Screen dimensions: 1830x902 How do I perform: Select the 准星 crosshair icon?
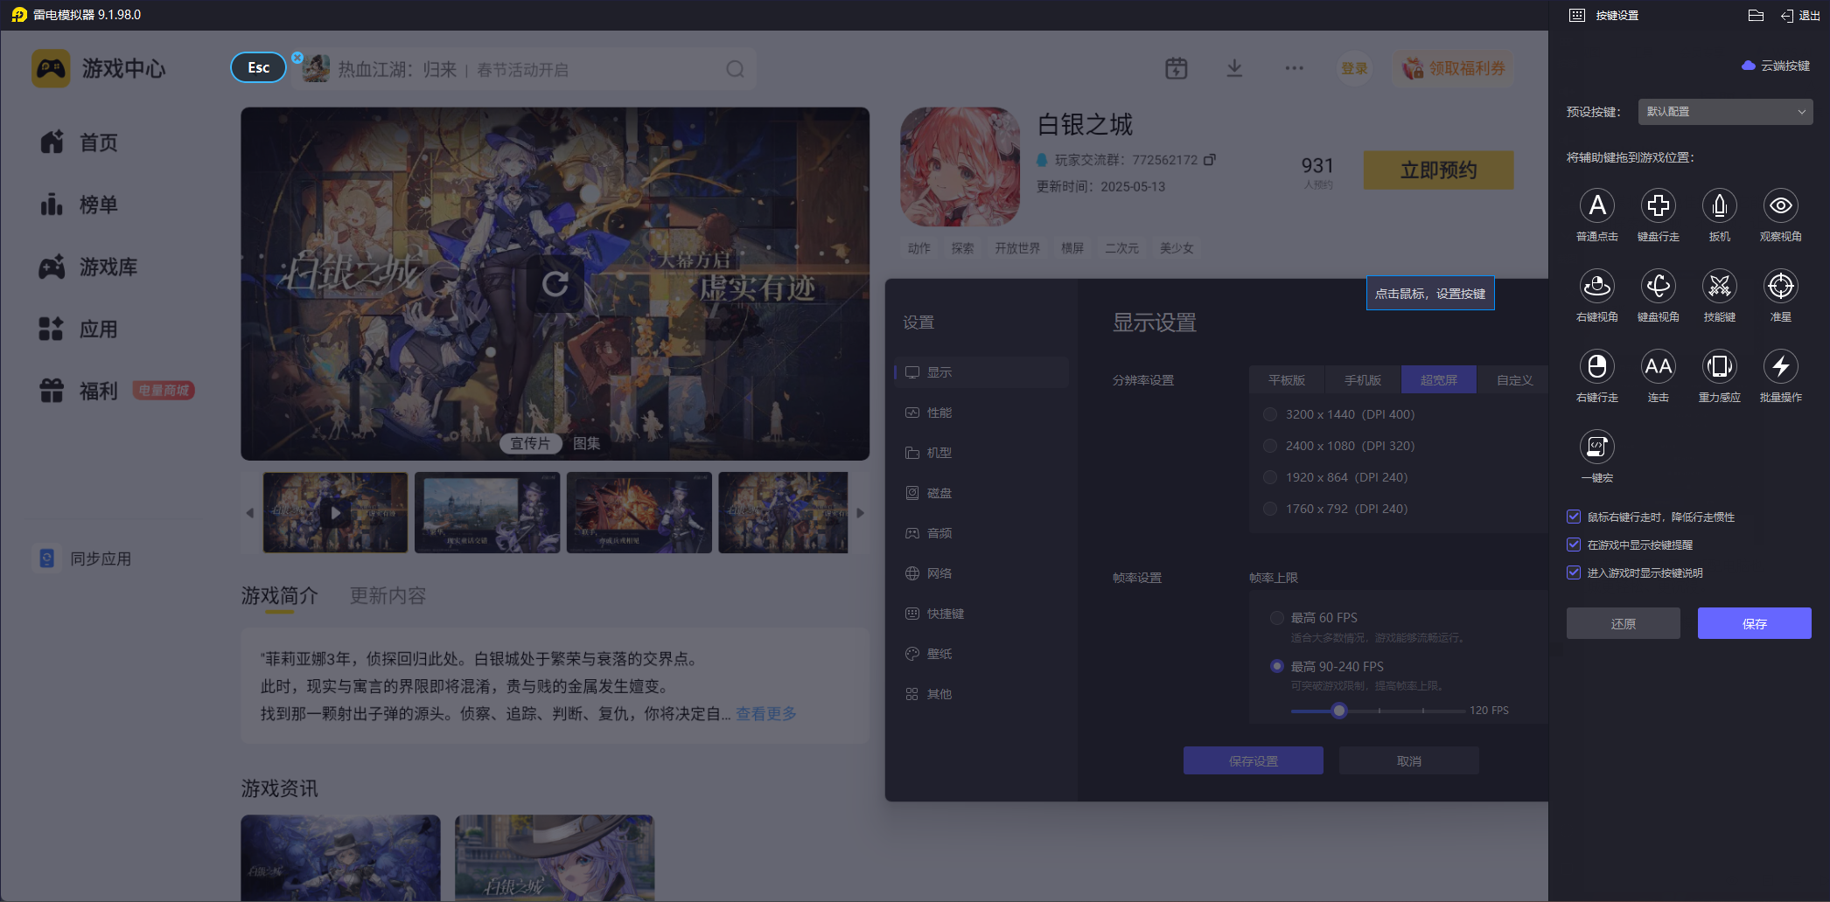1780,286
